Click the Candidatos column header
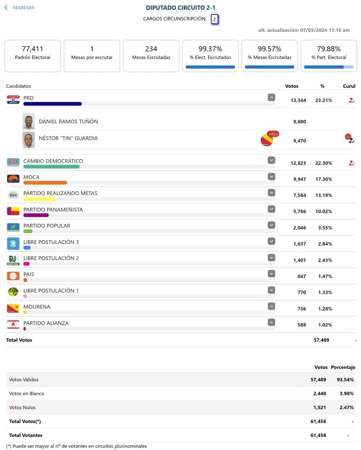The width and height of the screenshot is (361, 450). click(x=18, y=86)
